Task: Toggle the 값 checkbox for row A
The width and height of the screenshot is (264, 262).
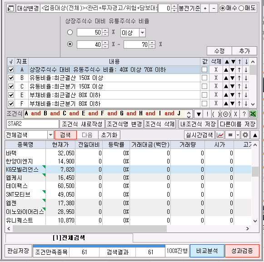Action: (x=204, y=69)
